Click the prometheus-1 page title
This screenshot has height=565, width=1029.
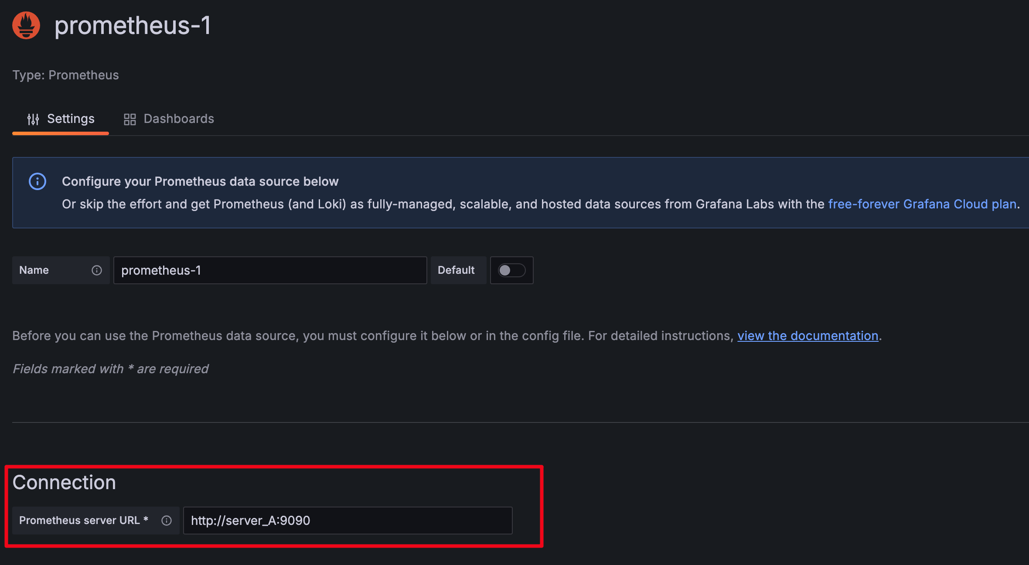click(x=133, y=25)
